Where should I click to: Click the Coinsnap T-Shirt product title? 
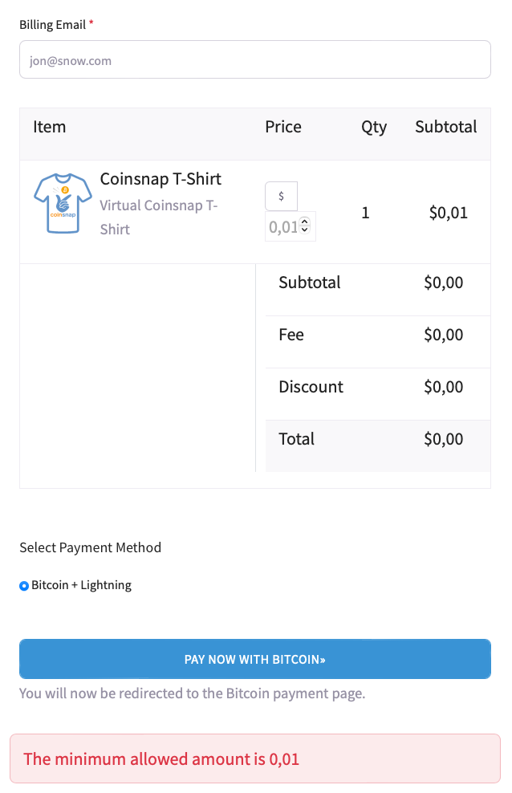pyautogui.click(x=161, y=179)
